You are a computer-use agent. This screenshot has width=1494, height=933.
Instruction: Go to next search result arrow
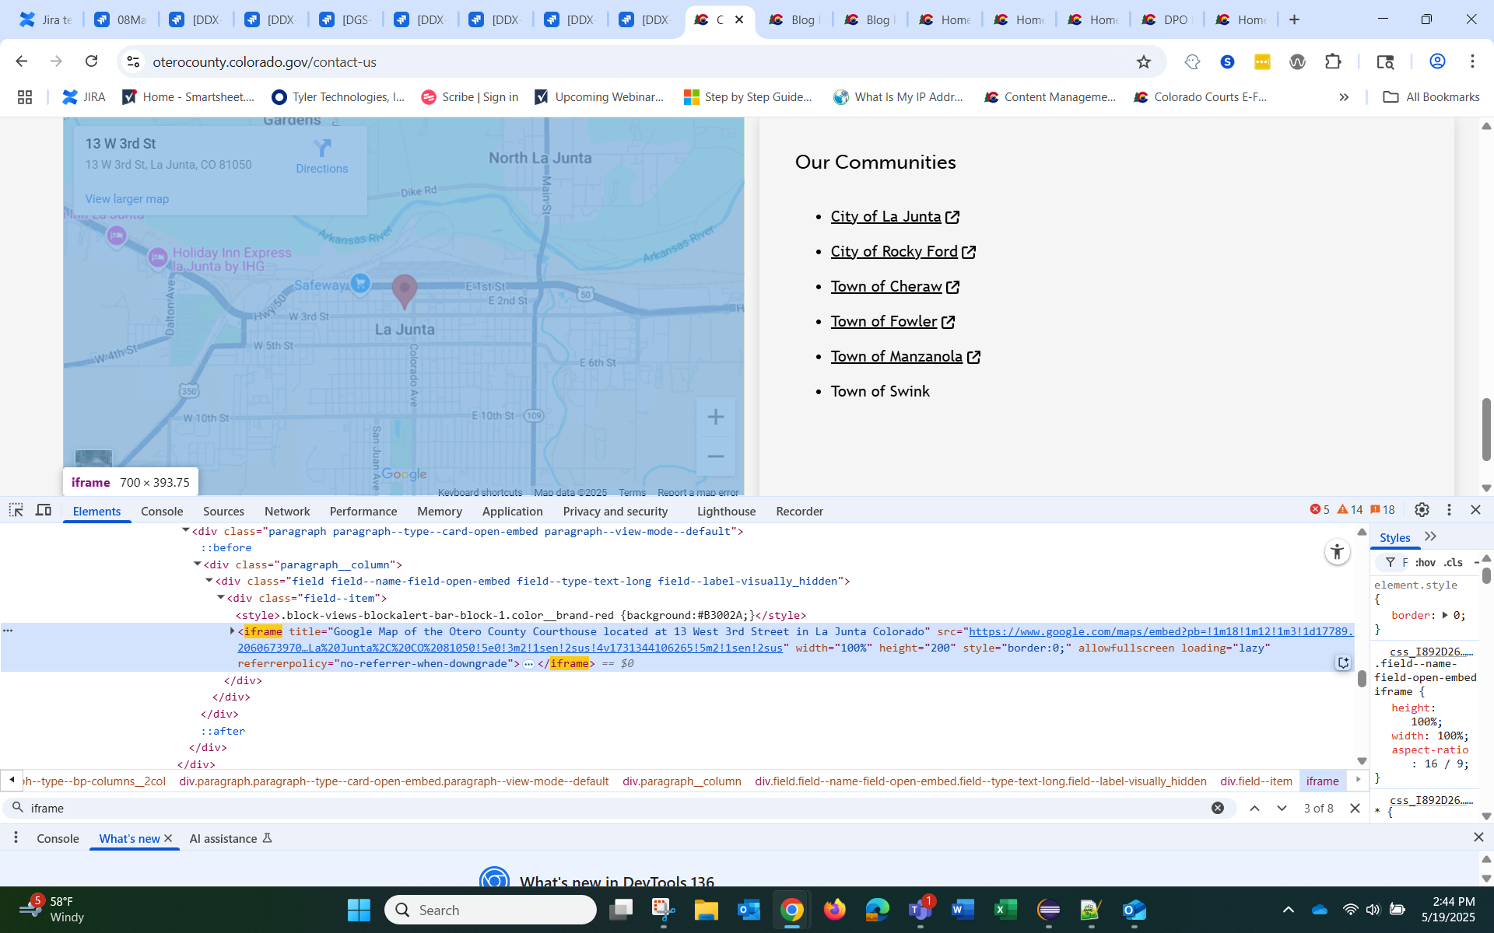[1282, 808]
